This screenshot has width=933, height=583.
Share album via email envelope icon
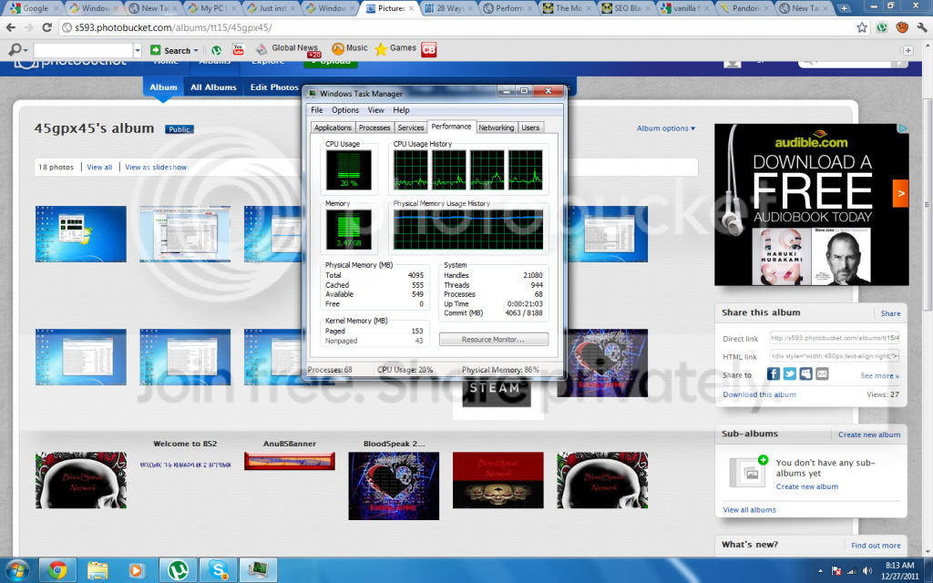pos(822,373)
